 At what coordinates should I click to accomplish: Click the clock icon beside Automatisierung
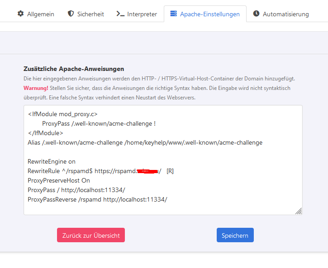pos(256,14)
